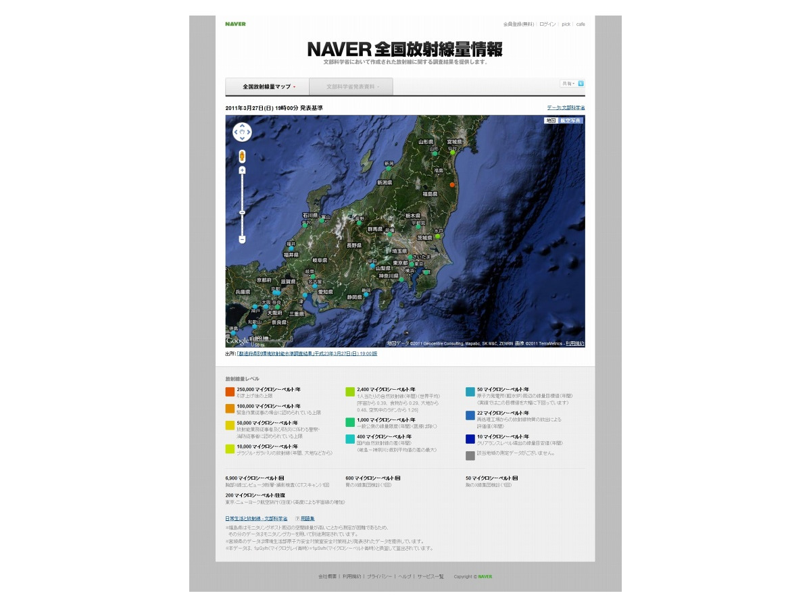Image resolution: width=811 pixels, height=608 pixels.
Task: Open the 日常生活と放射線 - 文部科学省 link
Action: pyautogui.click(x=256, y=518)
